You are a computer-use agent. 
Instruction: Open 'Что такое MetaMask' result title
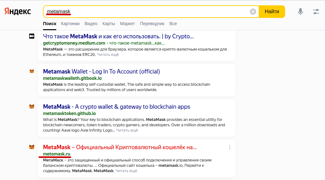coord(118,36)
